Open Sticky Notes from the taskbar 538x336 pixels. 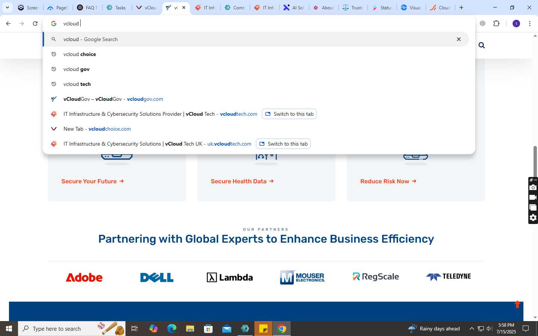click(x=263, y=329)
